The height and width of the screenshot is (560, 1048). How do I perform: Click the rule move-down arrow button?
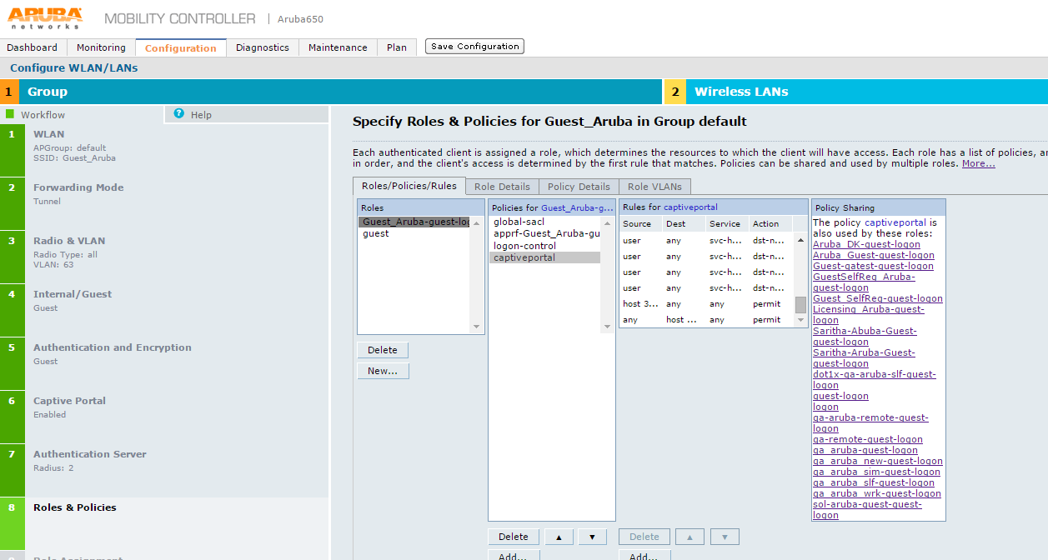(x=725, y=537)
